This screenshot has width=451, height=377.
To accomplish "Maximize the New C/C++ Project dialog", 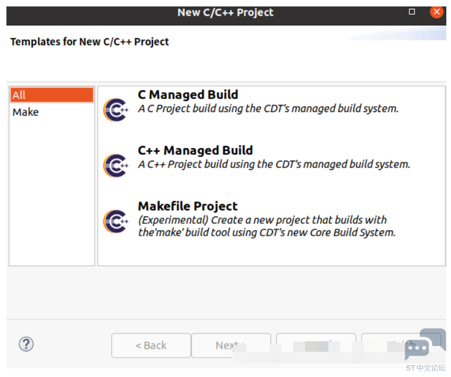I will click(x=412, y=12).
